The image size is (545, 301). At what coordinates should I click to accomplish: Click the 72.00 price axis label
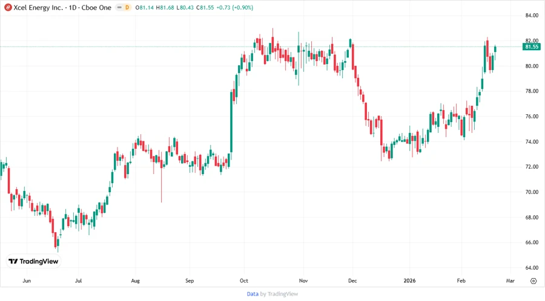pos(532,167)
